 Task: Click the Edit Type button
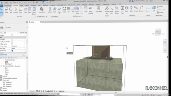(x=24, y=33)
